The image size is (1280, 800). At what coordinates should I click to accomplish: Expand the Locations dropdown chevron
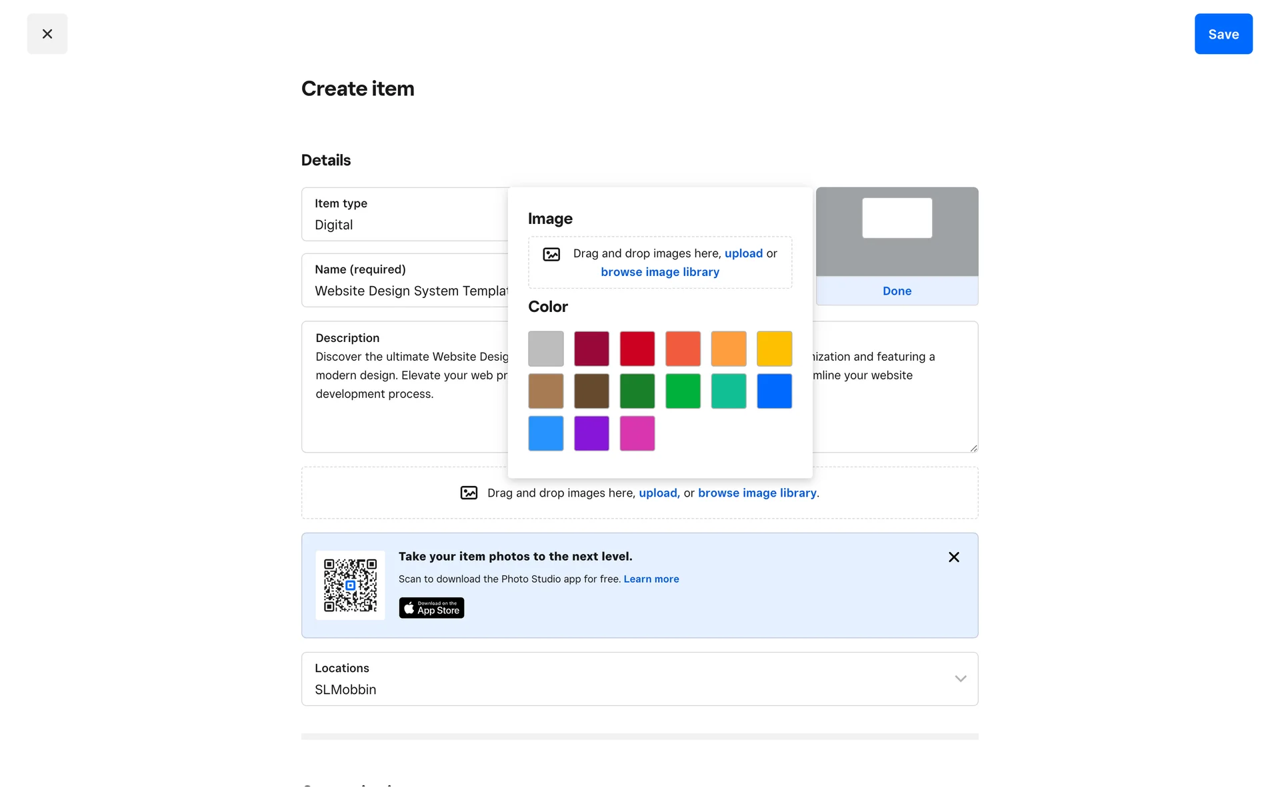pyautogui.click(x=961, y=679)
